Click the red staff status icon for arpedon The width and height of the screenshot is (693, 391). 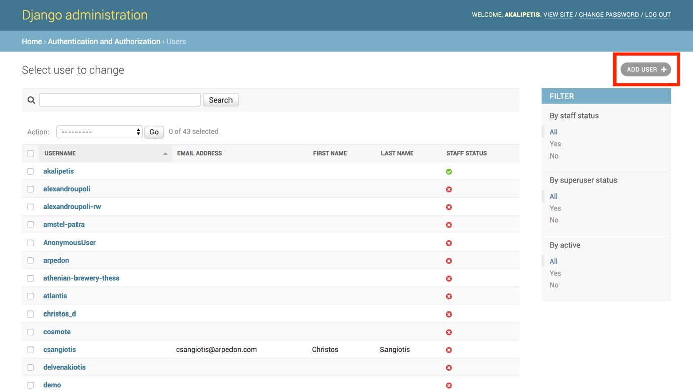pos(449,261)
